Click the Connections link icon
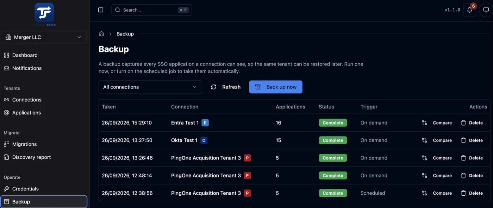493x208 pixels. (6, 100)
